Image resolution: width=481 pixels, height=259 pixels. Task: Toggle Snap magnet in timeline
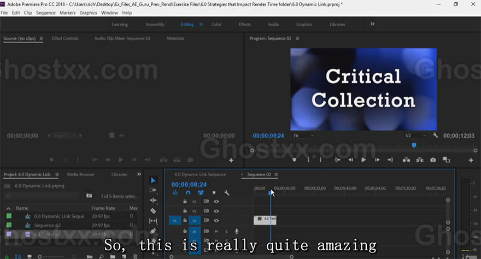(188, 193)
